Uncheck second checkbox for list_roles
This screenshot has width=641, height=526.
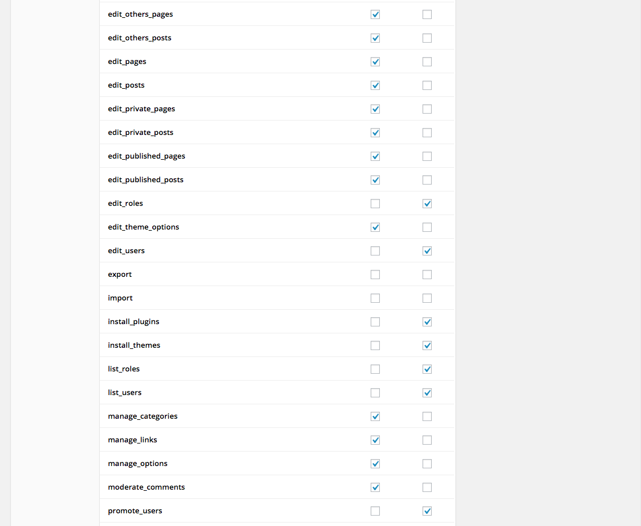tap(427, 369)
